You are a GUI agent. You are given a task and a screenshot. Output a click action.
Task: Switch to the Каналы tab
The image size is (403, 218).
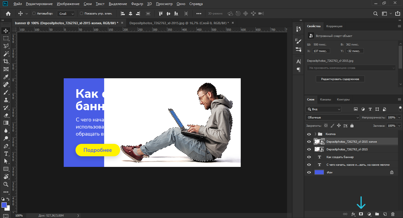click(x=325, y=100)
